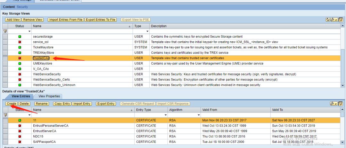Click the Export Entry button
The height and width of the screenshot is (148, 346).
106,104
